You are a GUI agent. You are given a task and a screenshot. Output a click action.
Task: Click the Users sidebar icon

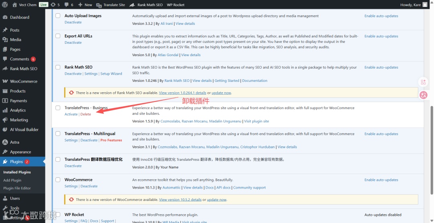pyautogui.click(x=5, y=198)
